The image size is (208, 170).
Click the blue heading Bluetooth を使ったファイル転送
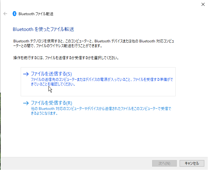(x=43, y=29)
